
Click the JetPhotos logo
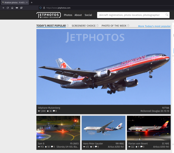click(48, 15)
